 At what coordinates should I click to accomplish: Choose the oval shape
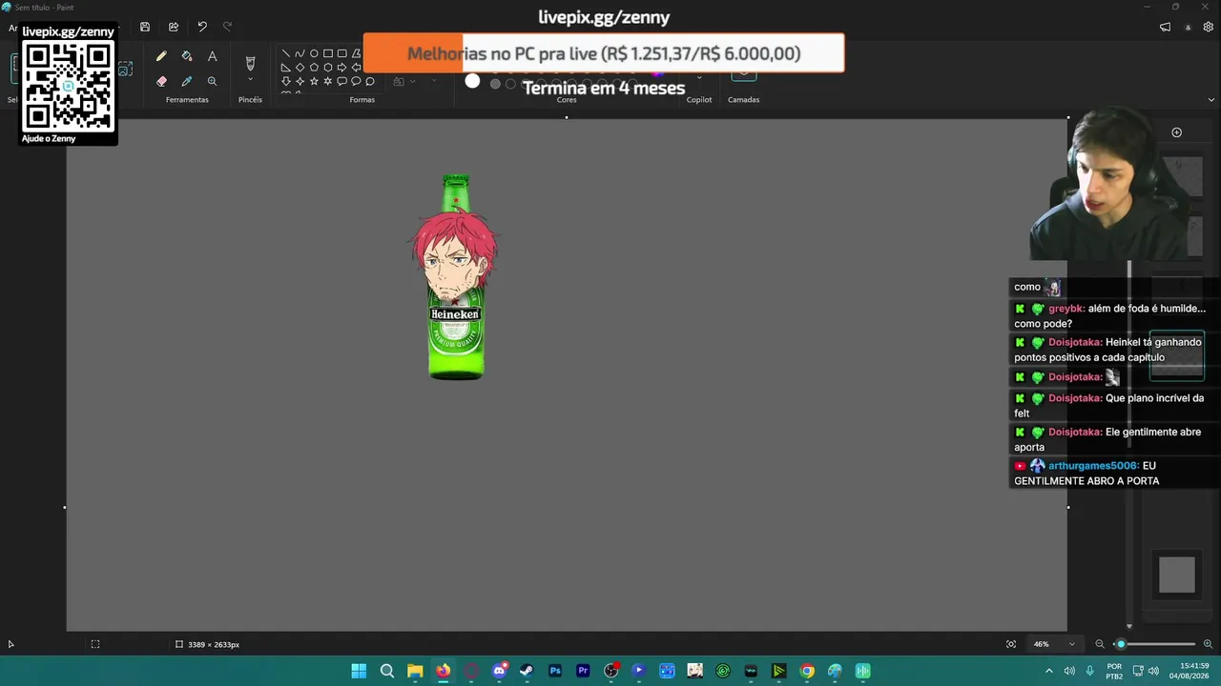(x=314, y=53)
